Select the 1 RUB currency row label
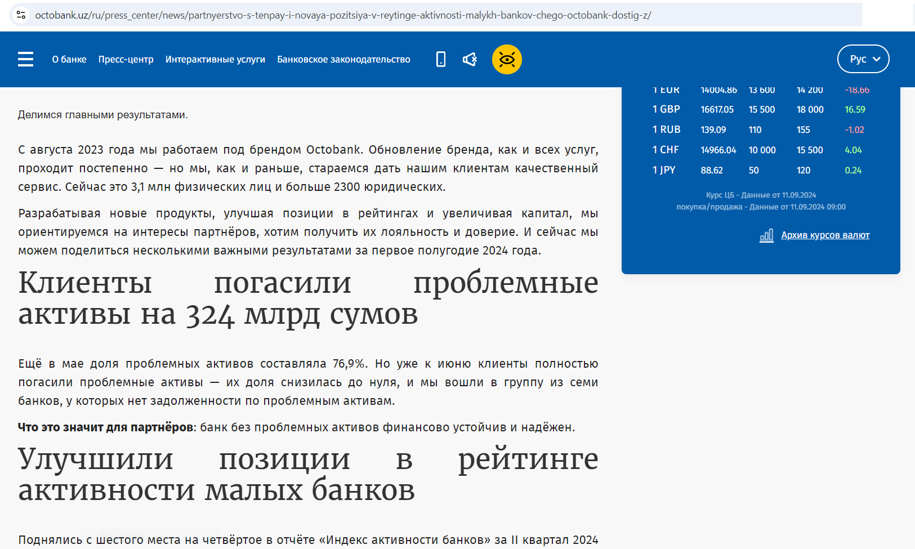 pyautogui.click(x=666, y=130)
